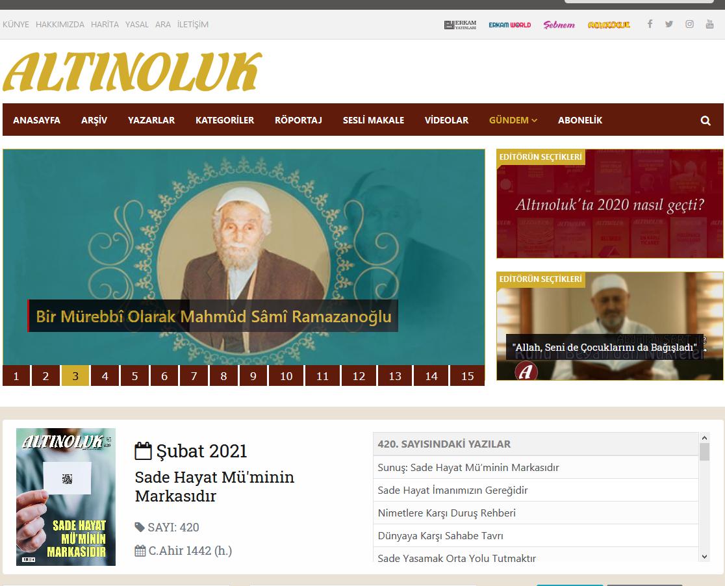Open the VİDEOLAR menu item
The image size is (725, 586).
446,120
